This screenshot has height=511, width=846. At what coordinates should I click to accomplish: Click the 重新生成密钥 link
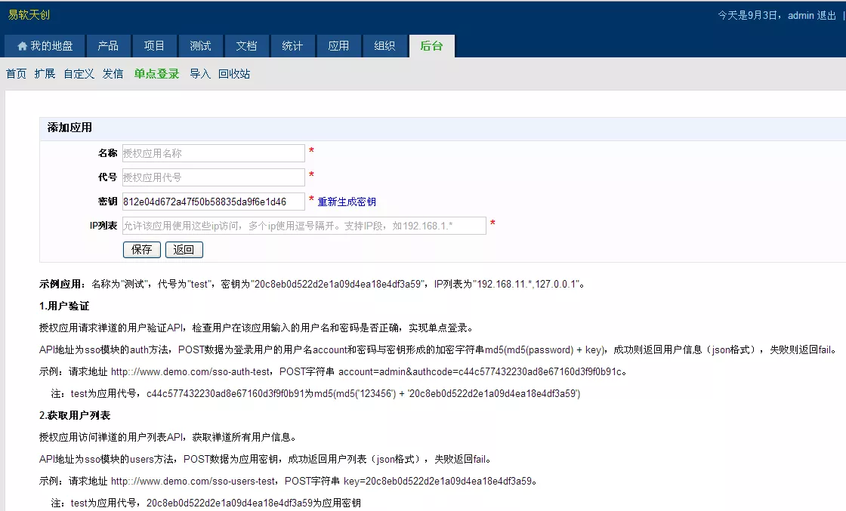point(347,202)
